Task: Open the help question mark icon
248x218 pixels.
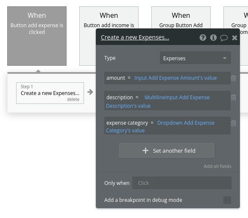Action: click(203, 38)
